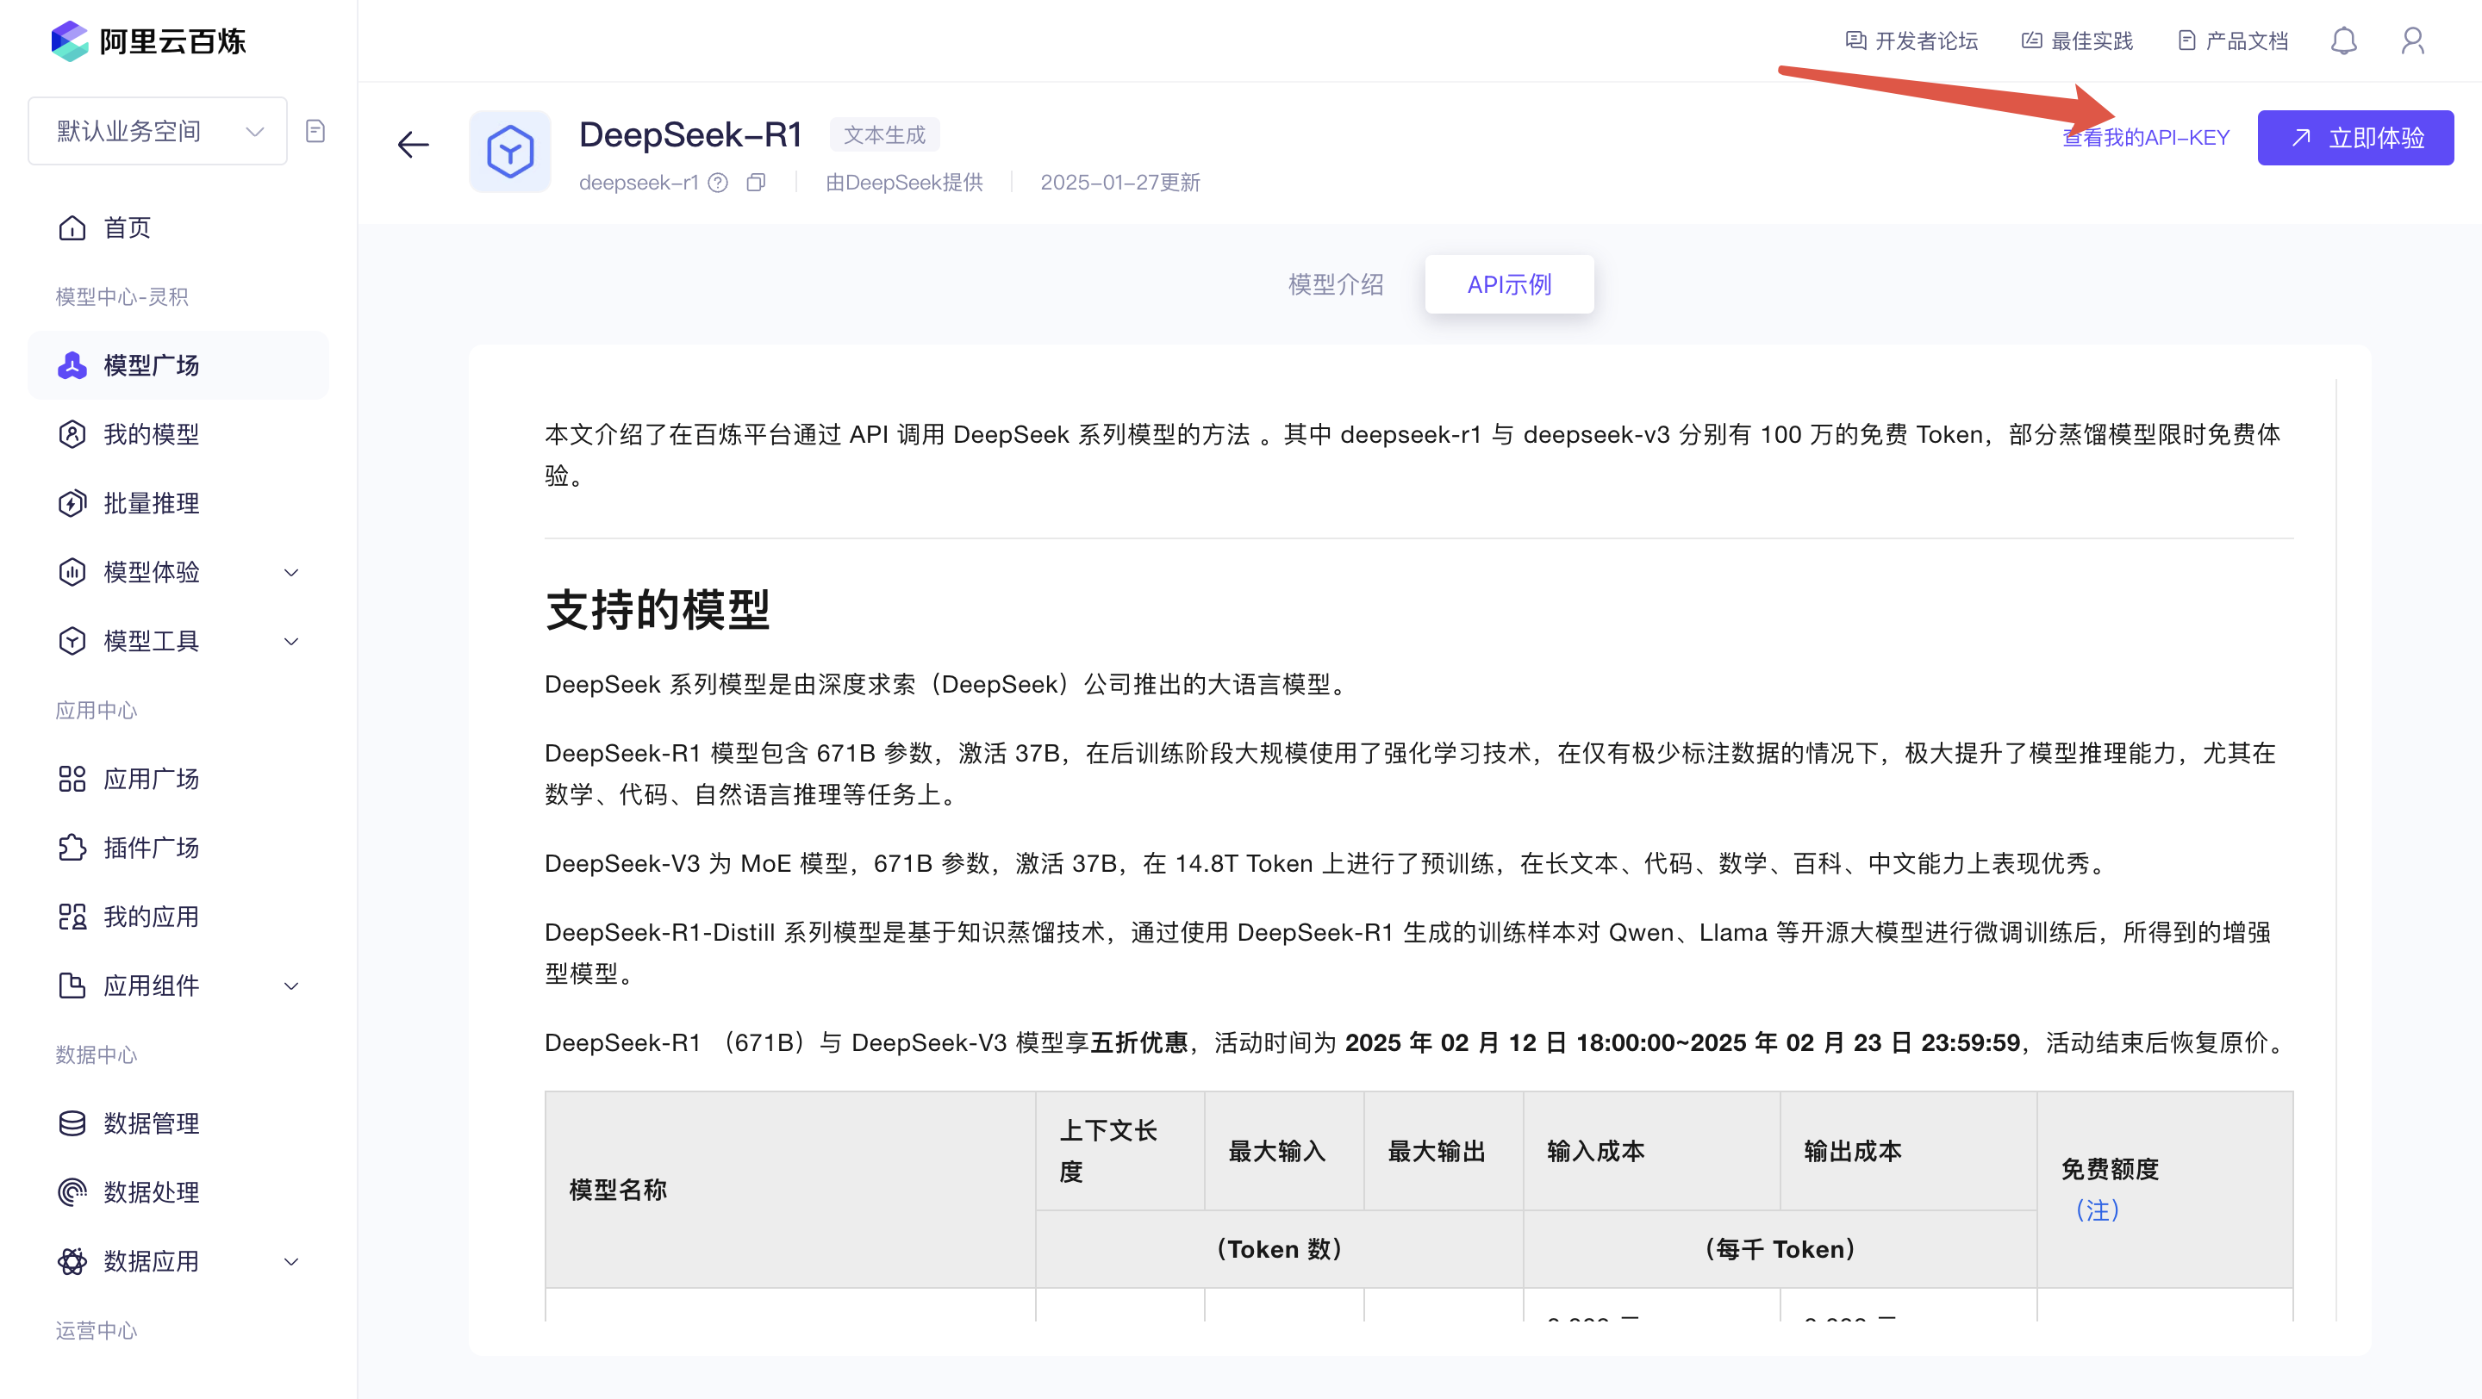This screenshot has height=1399, width=2482.
Task: Click 查看我的API-KEY link
Action: click(2146, 138)
